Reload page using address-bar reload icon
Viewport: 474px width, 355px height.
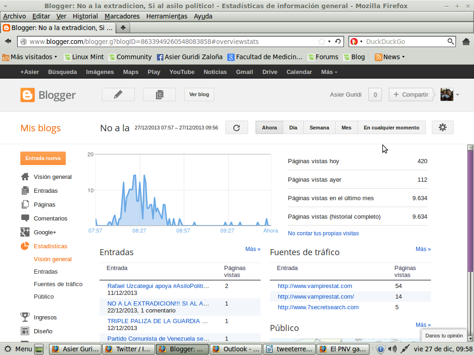point(337,42)
